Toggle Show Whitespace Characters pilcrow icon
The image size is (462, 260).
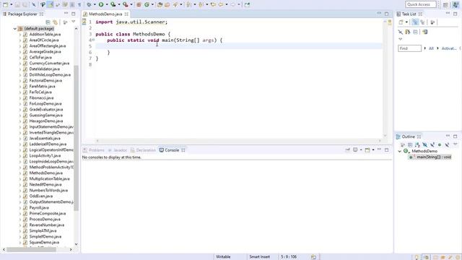click(79, 4)
